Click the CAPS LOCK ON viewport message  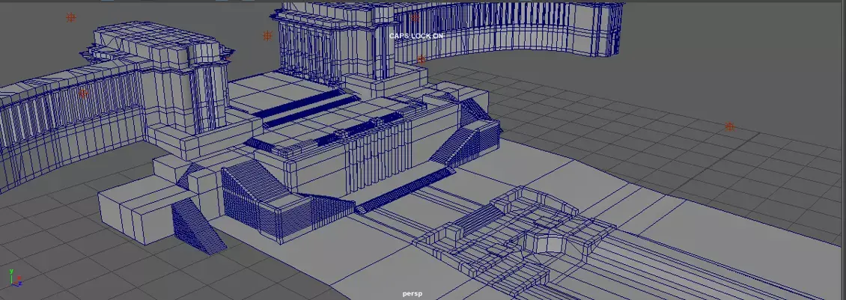[416, 36]
